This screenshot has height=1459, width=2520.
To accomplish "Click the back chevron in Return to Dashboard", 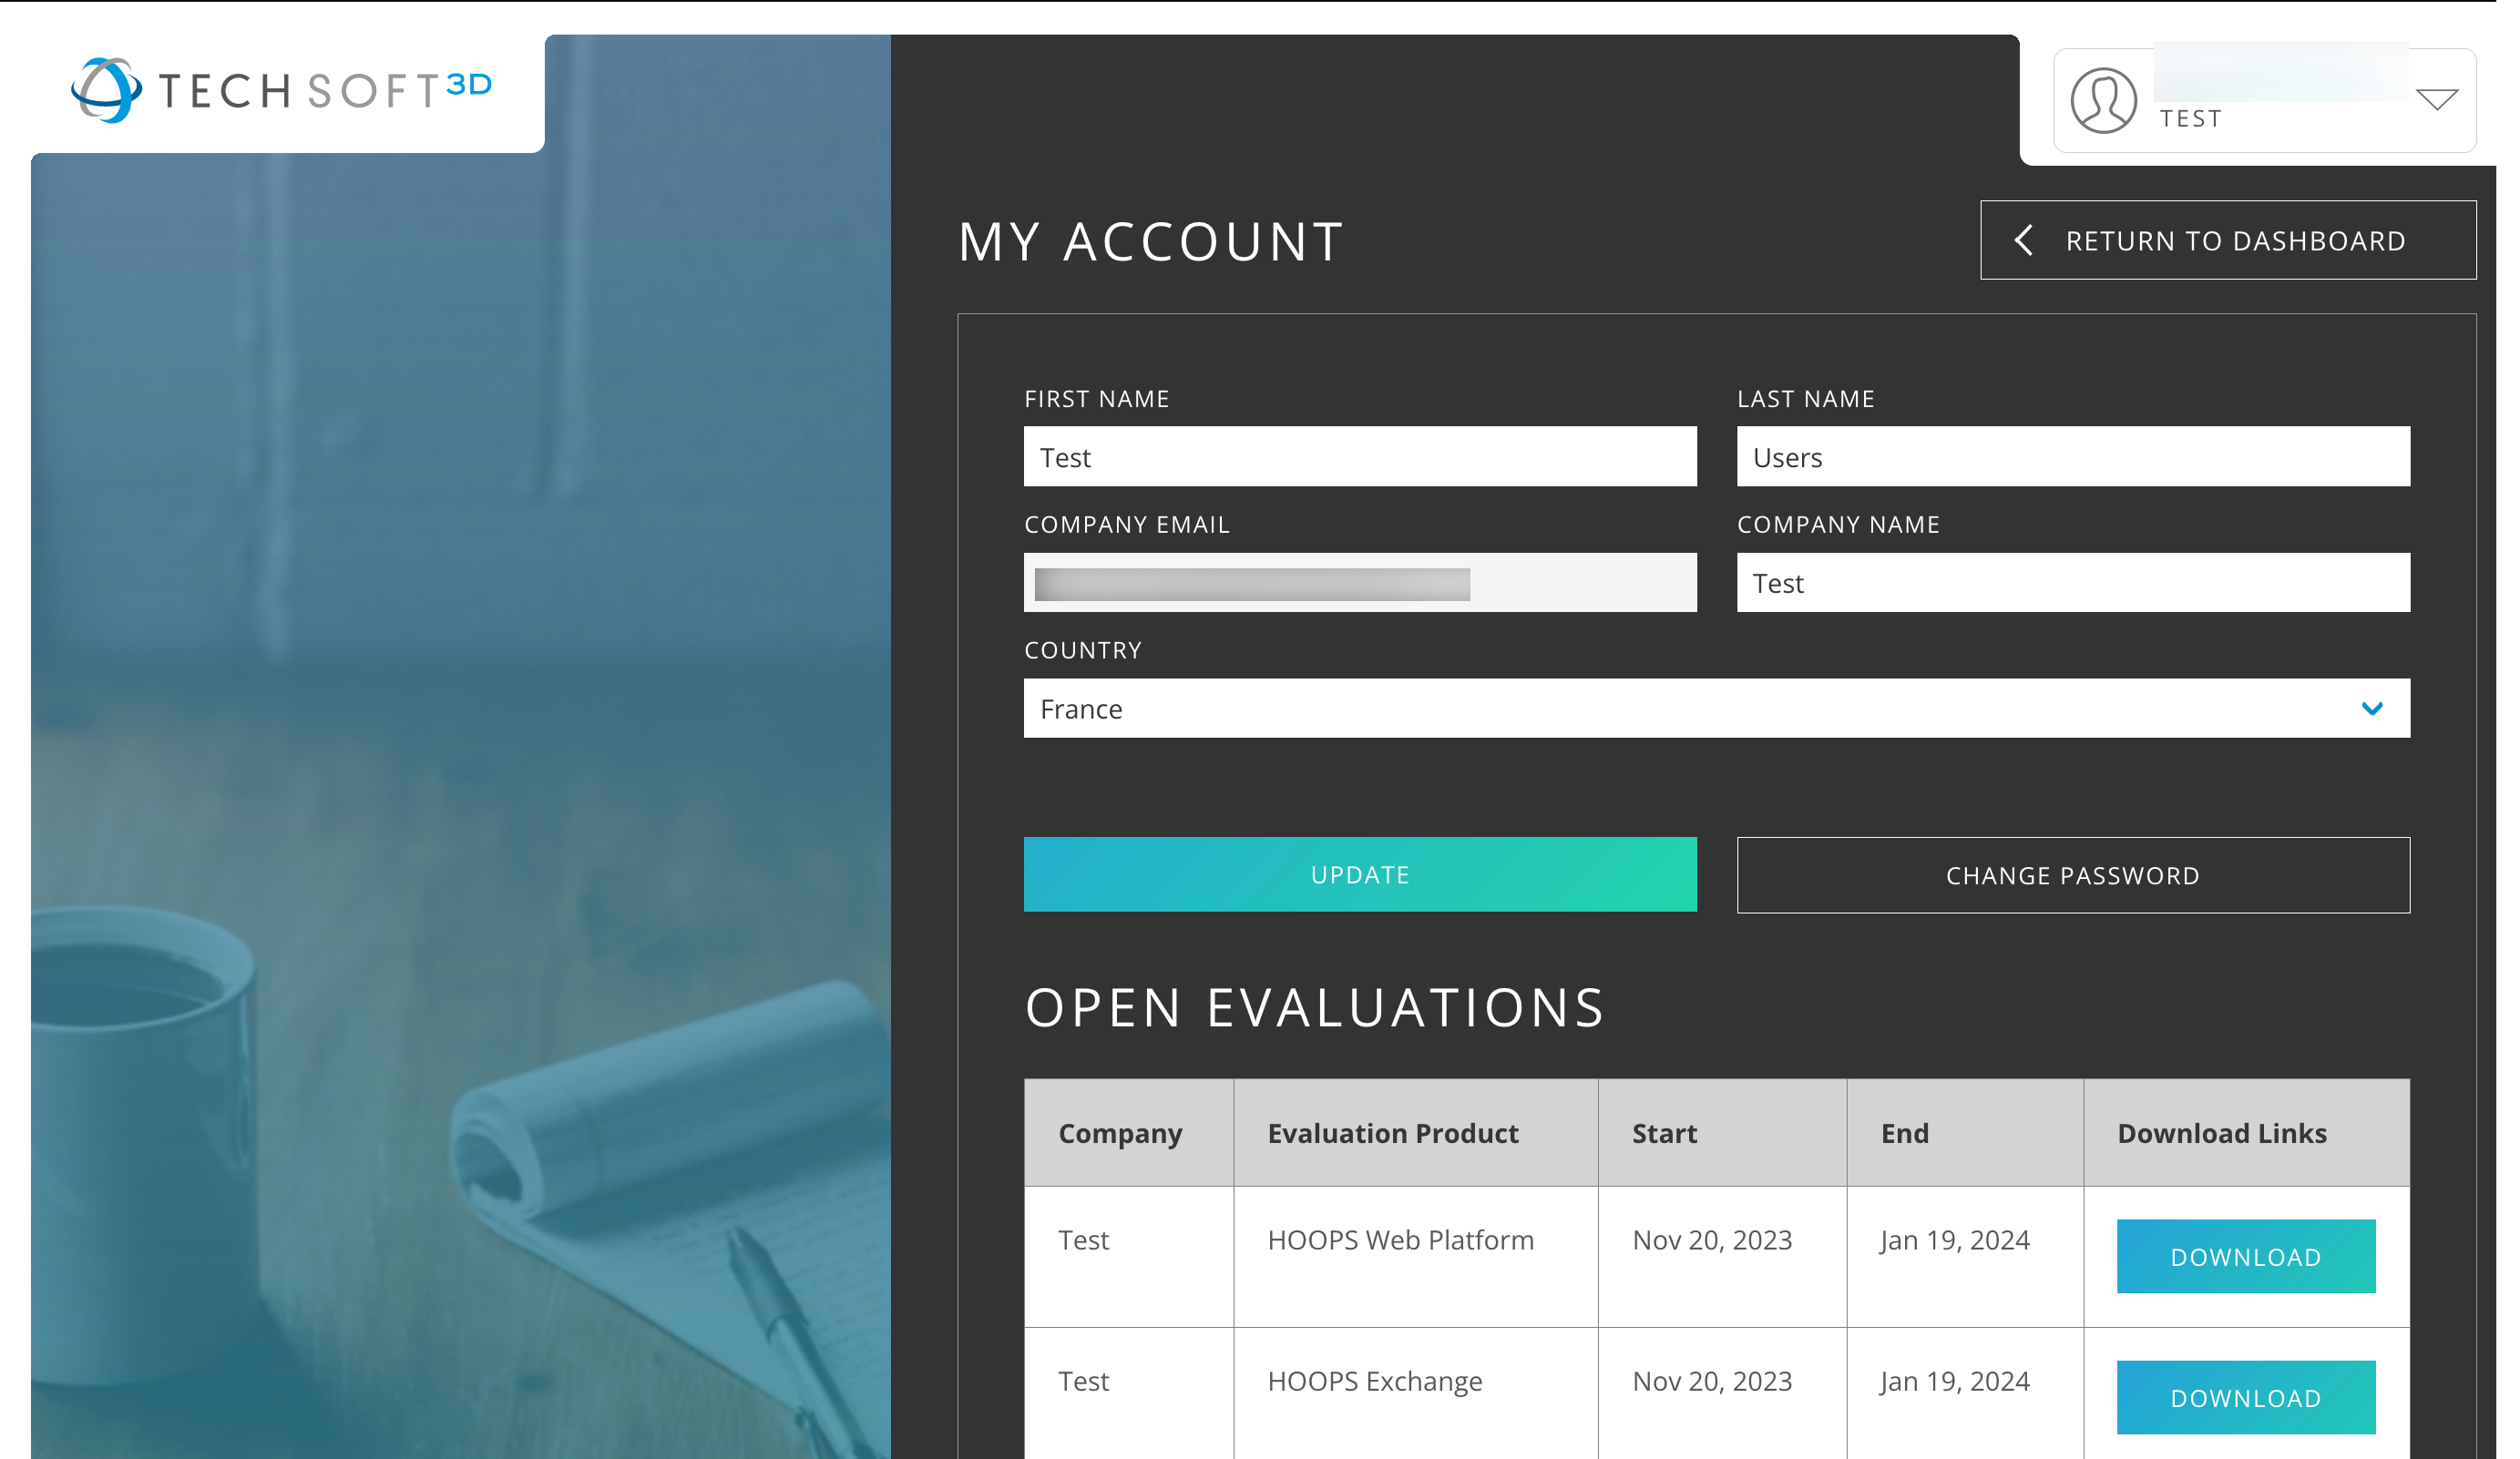I will point(2024,240).
